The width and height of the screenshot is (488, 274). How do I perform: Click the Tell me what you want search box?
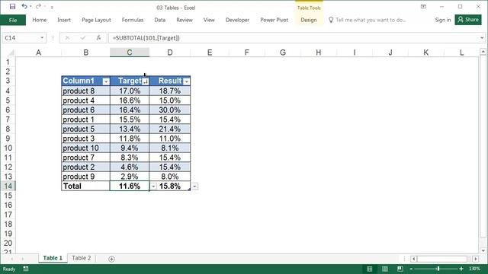[x=368, y=20]
